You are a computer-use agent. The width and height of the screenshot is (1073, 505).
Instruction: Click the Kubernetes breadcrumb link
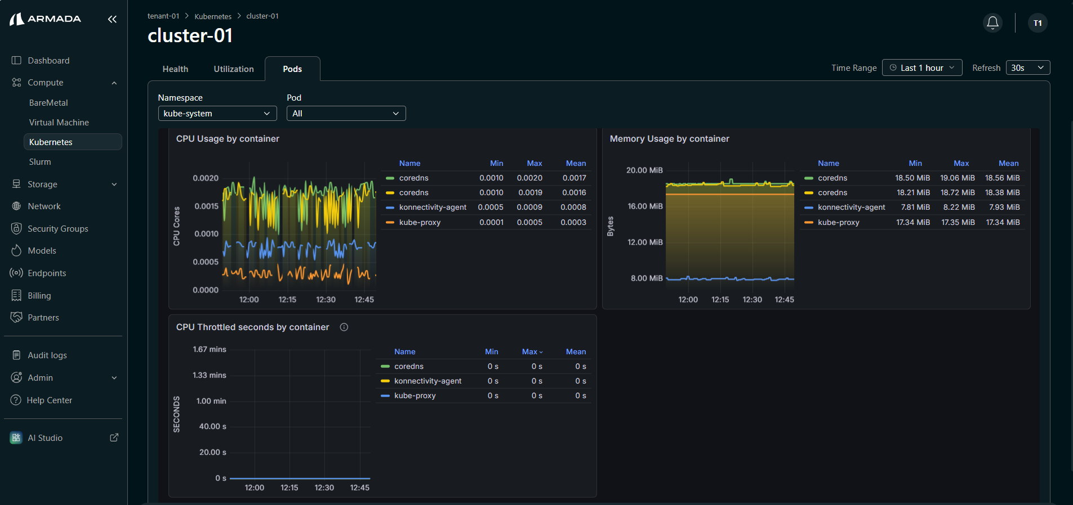tap(213, 16)
